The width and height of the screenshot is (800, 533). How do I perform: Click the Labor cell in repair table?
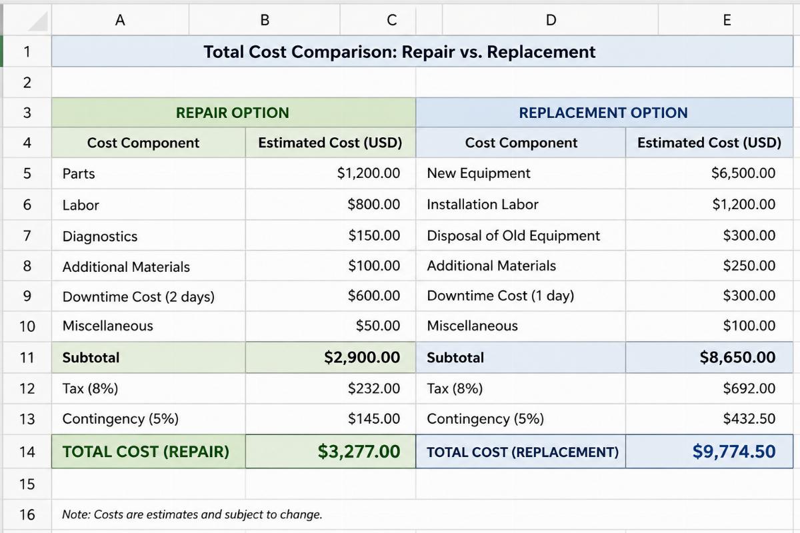[149, 205]
